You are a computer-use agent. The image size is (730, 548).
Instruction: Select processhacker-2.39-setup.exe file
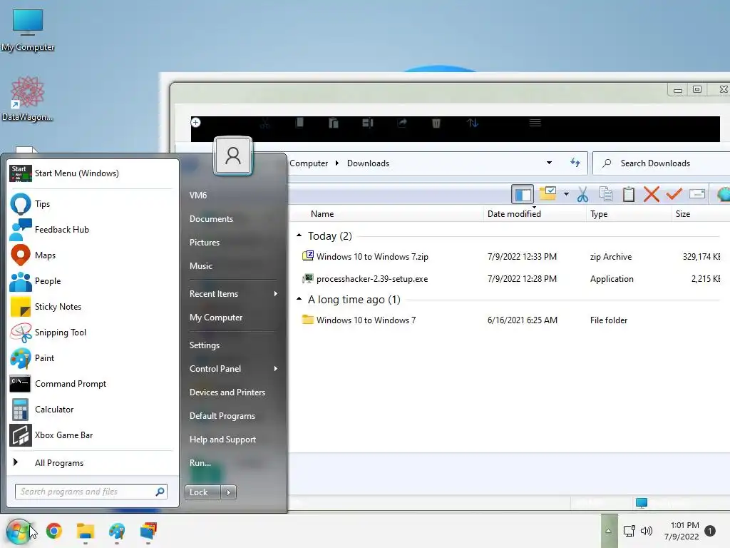(372, 279)
